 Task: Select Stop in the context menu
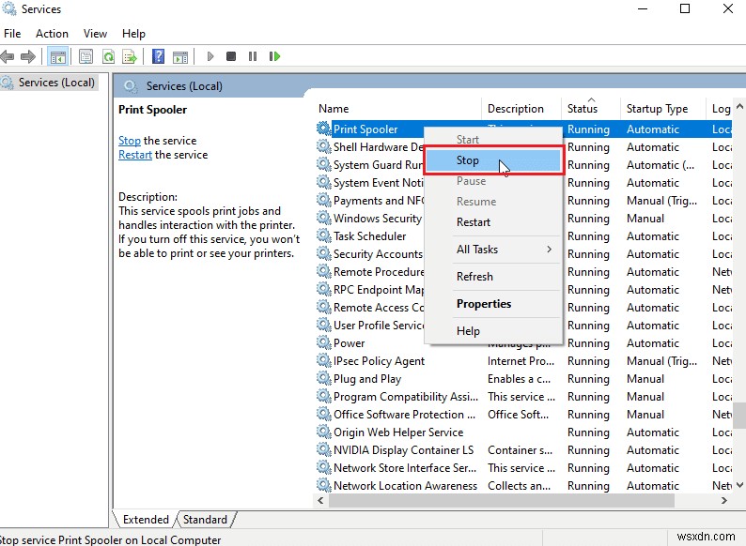coord(468,160)
